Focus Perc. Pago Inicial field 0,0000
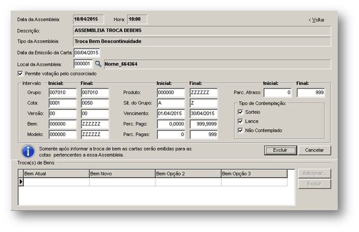This screenshot has height=232, width=359. coord(171,124)
